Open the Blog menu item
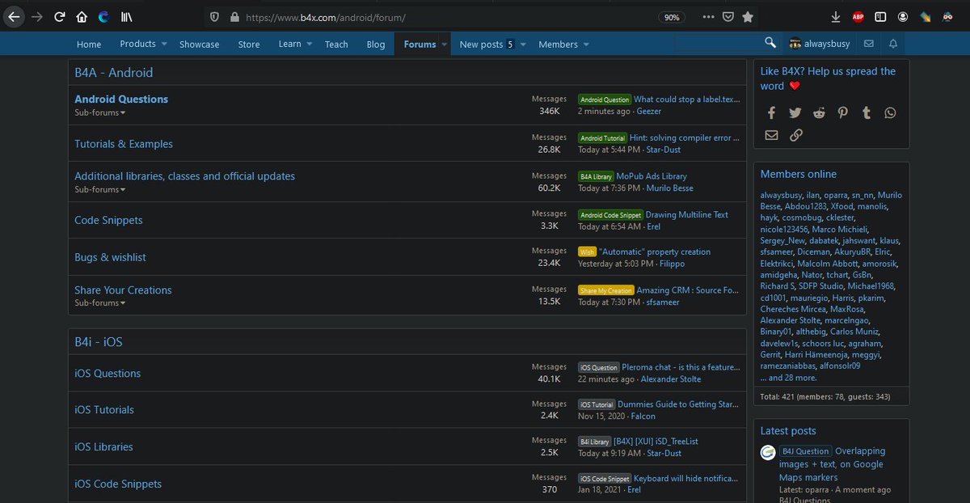The image size is (970, 503). pos(376,44)
